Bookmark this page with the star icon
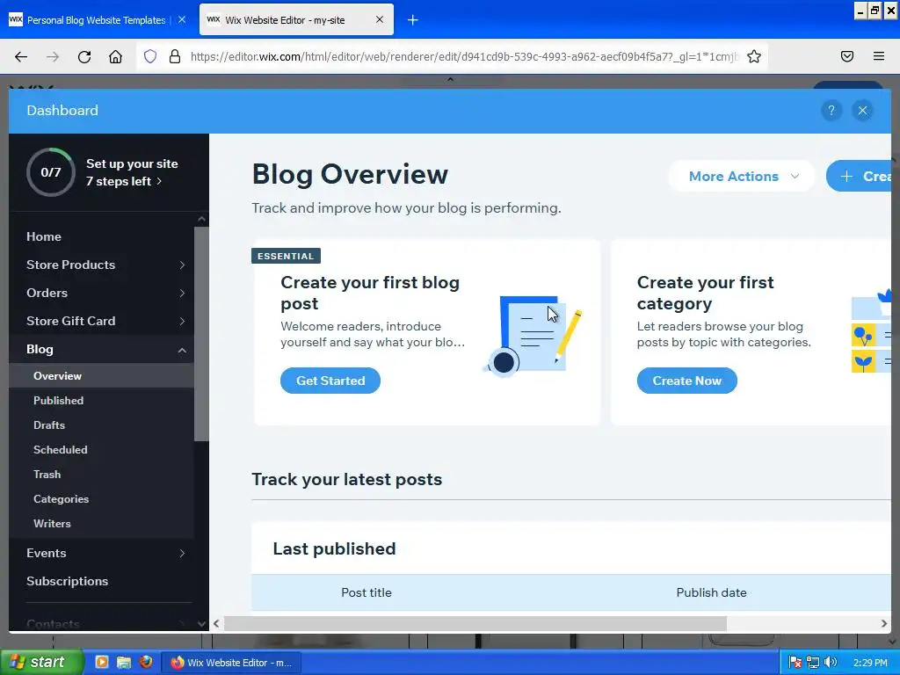 [x=753, y=56]
